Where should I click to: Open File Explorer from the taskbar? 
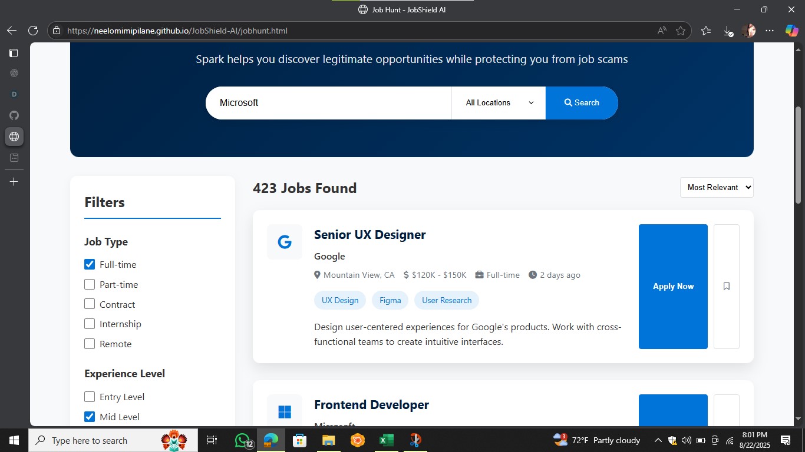coord(328,440)
